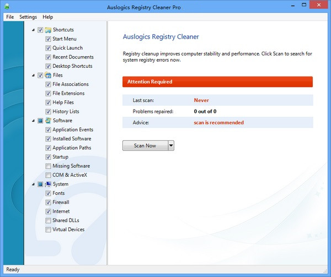Click the Auslogics app icon in title bar
The width and height of the screenshot is (331, 277).
7,6
